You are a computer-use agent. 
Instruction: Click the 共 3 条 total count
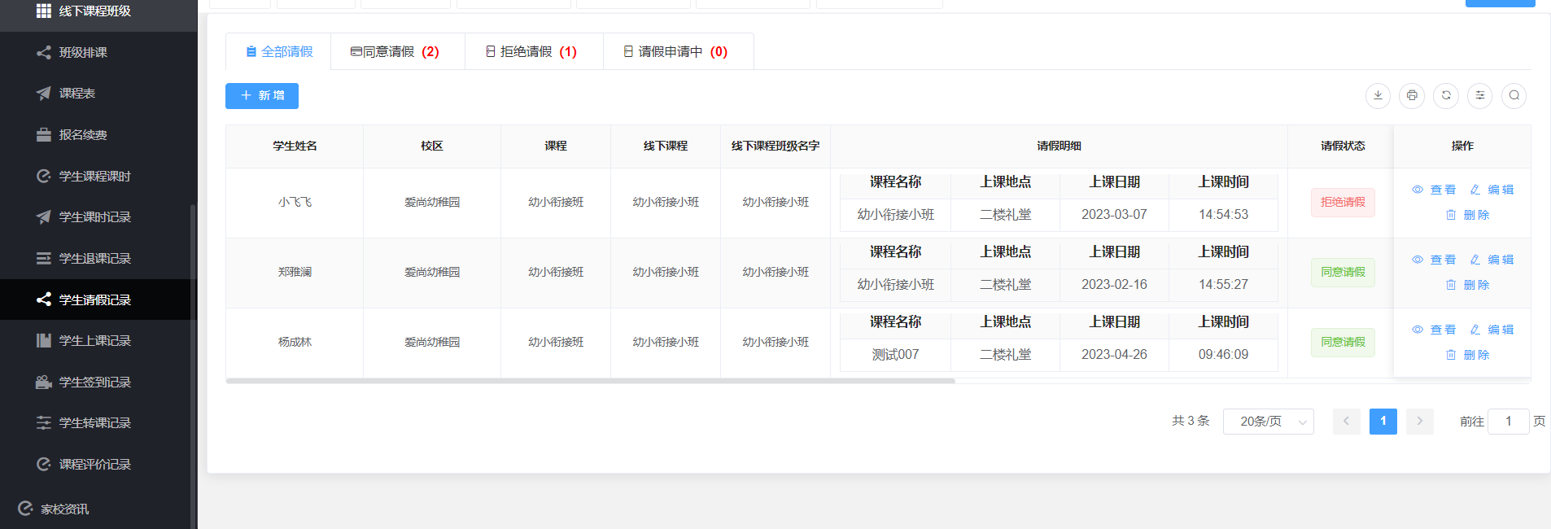coord(1191,422)
